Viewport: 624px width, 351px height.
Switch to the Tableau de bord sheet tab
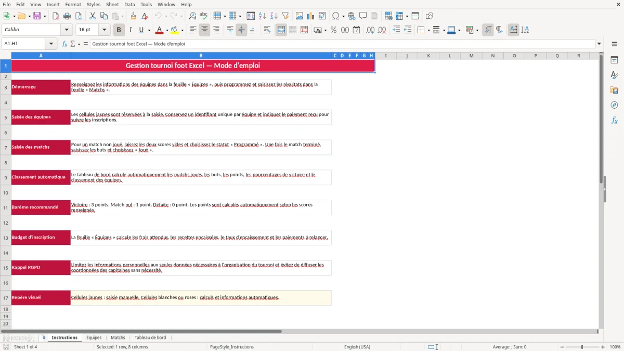(150, 337)
